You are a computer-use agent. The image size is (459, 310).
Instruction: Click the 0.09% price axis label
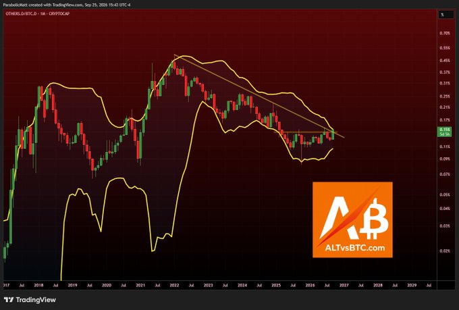445,159
